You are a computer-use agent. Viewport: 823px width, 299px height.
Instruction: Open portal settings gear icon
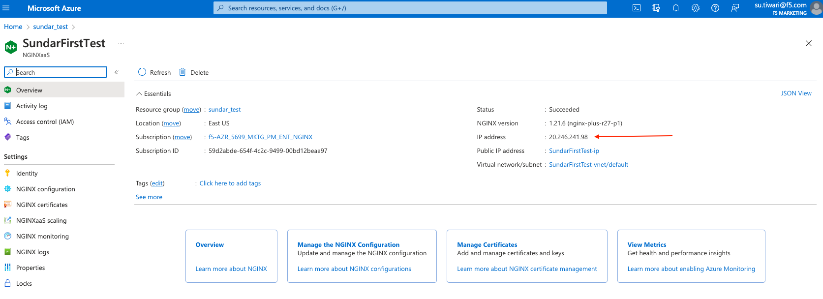(x=696, y=8)
